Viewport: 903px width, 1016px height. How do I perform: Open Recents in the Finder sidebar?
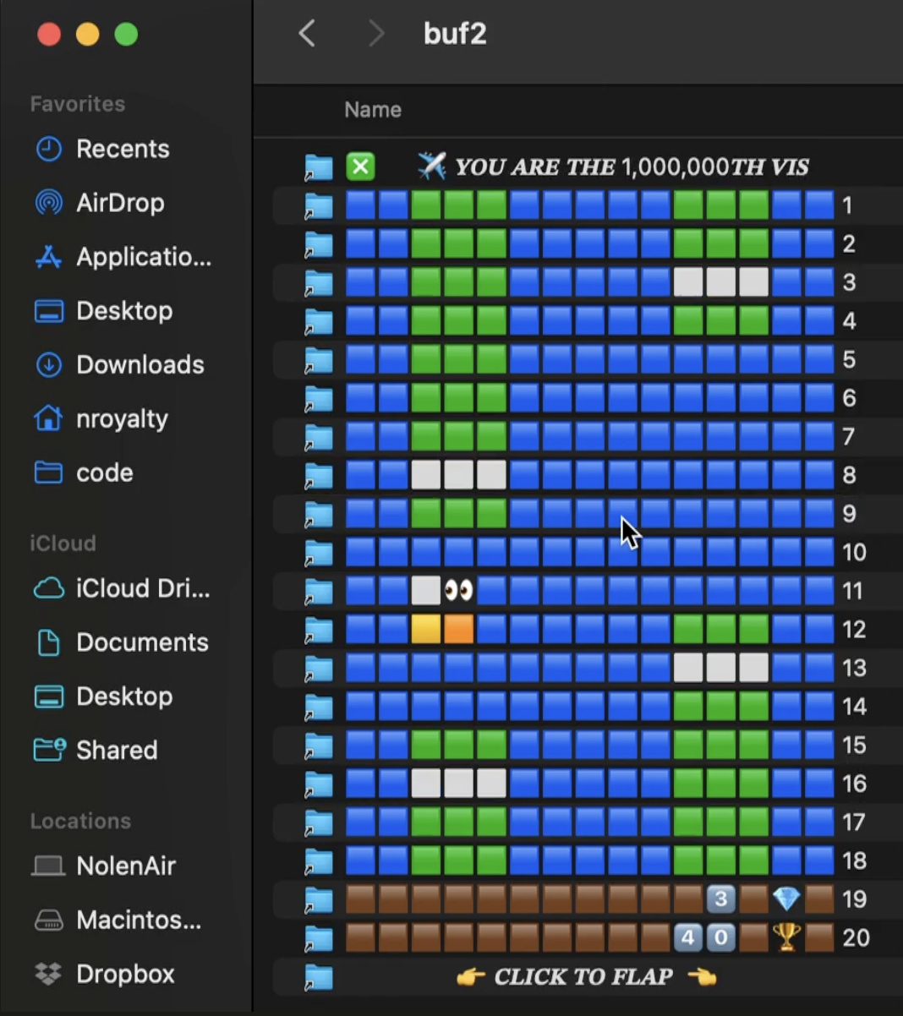point(122,149)
